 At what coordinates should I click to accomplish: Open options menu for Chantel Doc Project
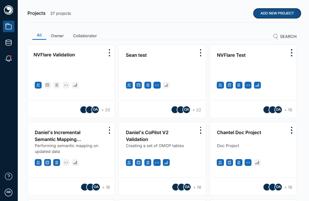292,131
